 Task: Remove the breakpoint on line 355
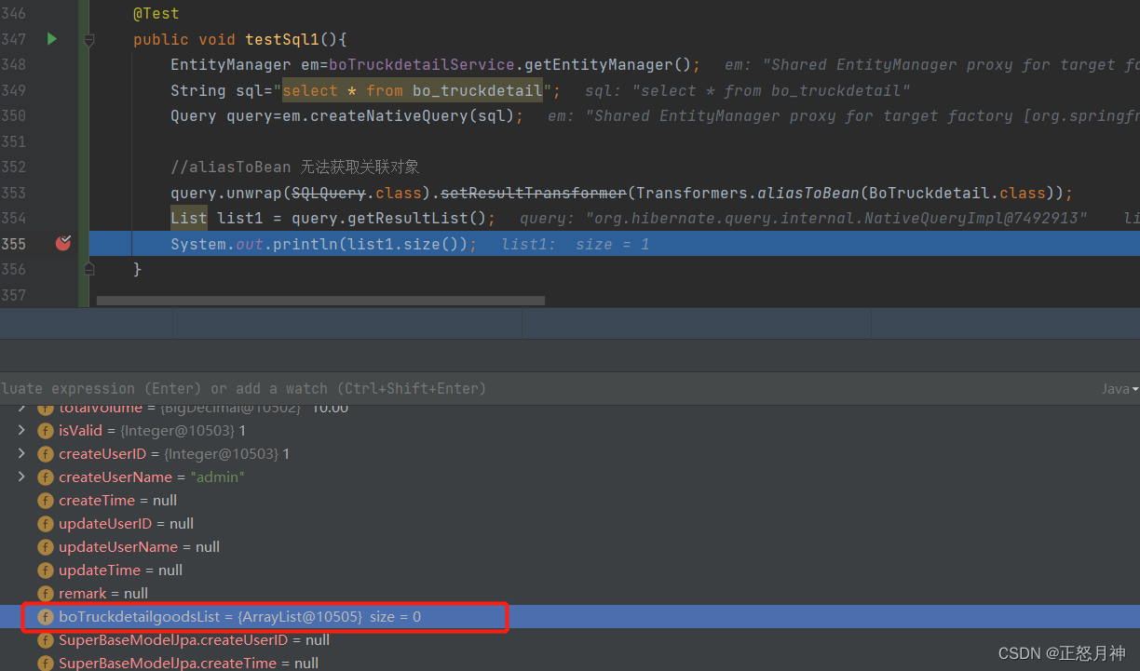click(62, 244)
